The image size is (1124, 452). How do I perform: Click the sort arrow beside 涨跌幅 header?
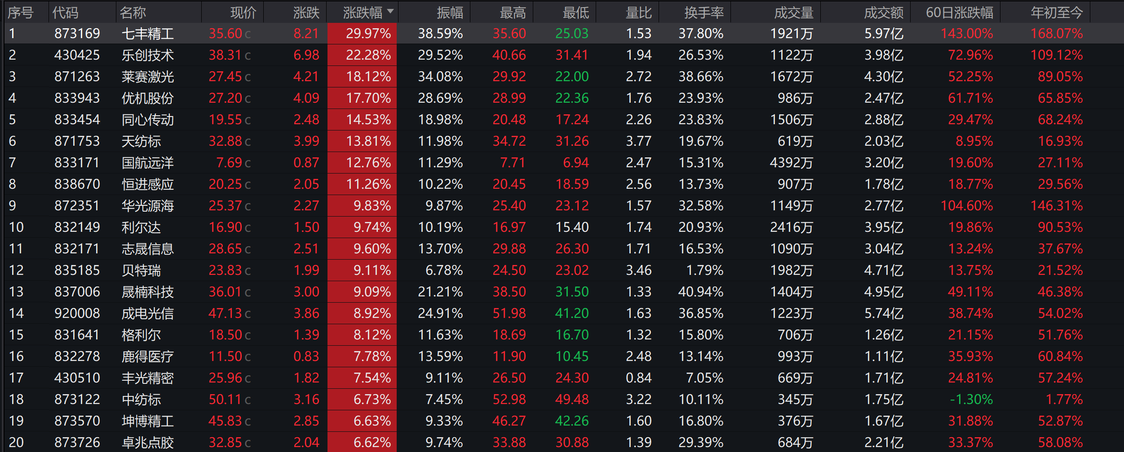click(x=390, y=12)
